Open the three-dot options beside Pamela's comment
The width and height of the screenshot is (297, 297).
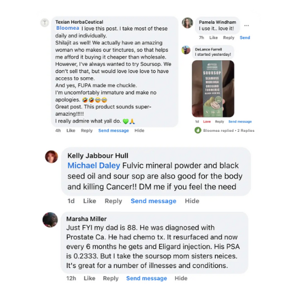point(247,26)
